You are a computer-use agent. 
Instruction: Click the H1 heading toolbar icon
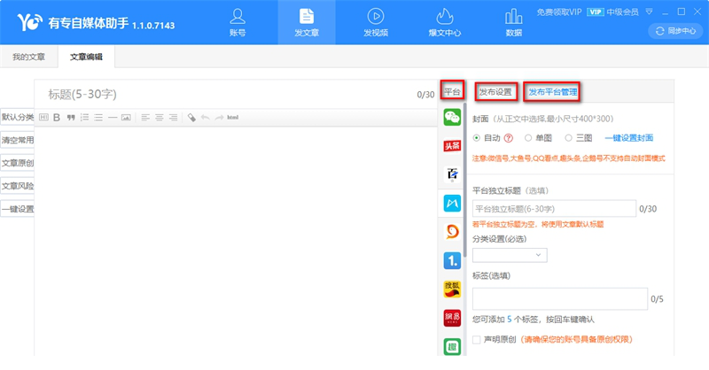click(43, 118)
